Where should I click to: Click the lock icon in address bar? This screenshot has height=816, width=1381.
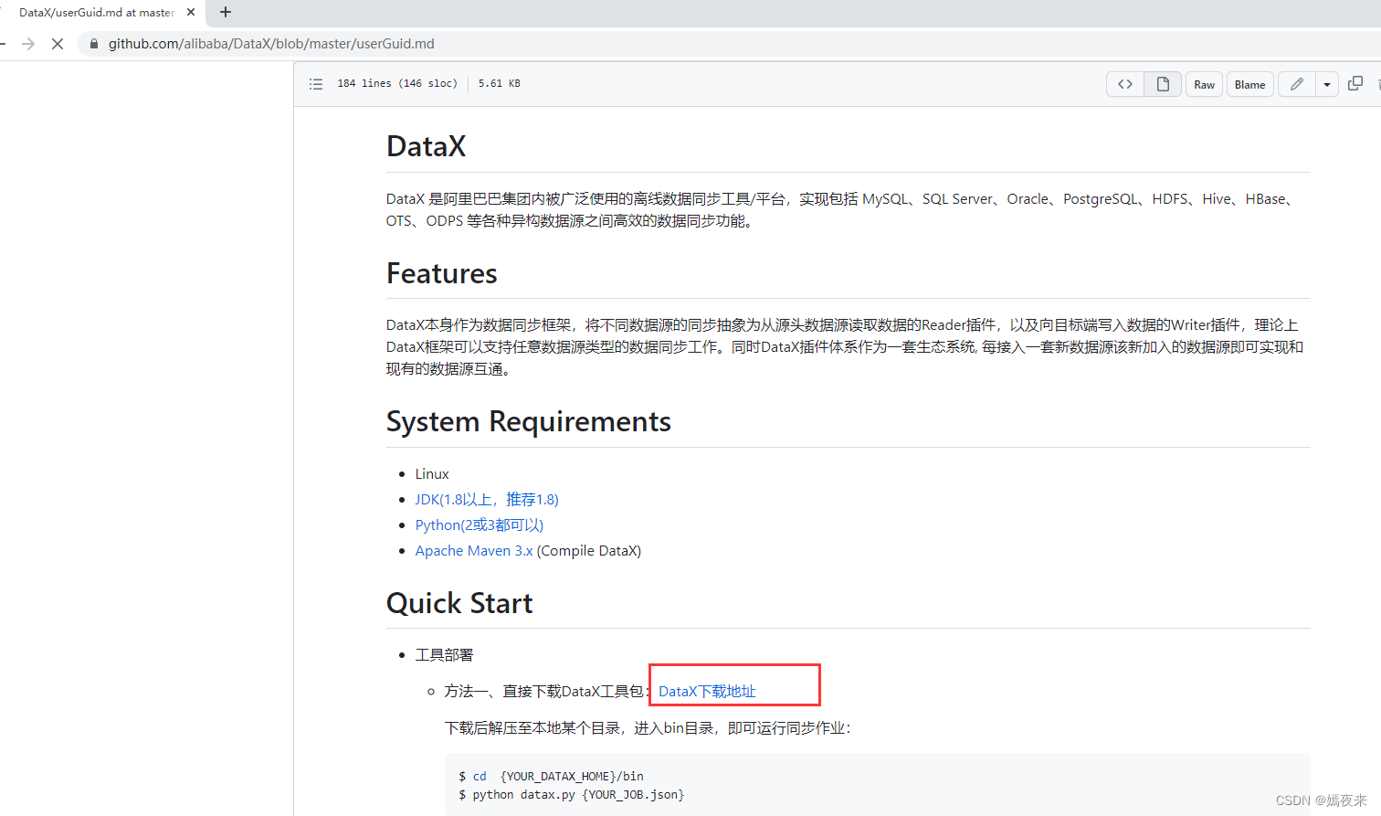94,44
